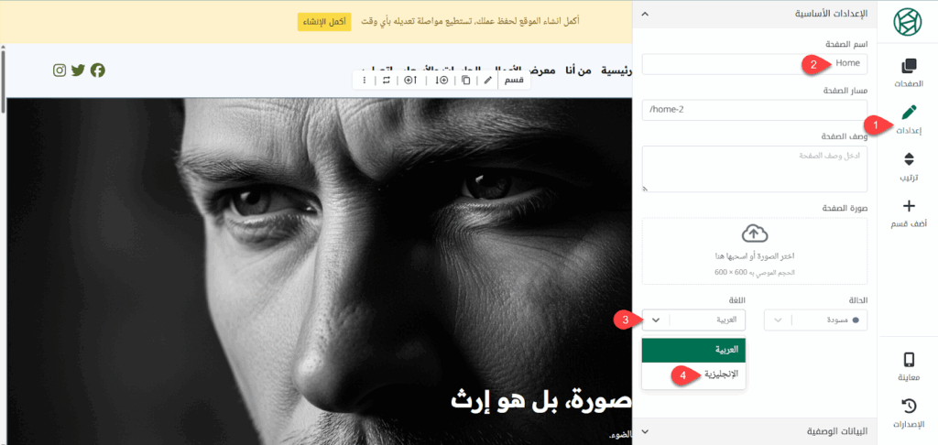Click the Reorder (ترتيب) sidebar icon

click(x=908, y=167)
